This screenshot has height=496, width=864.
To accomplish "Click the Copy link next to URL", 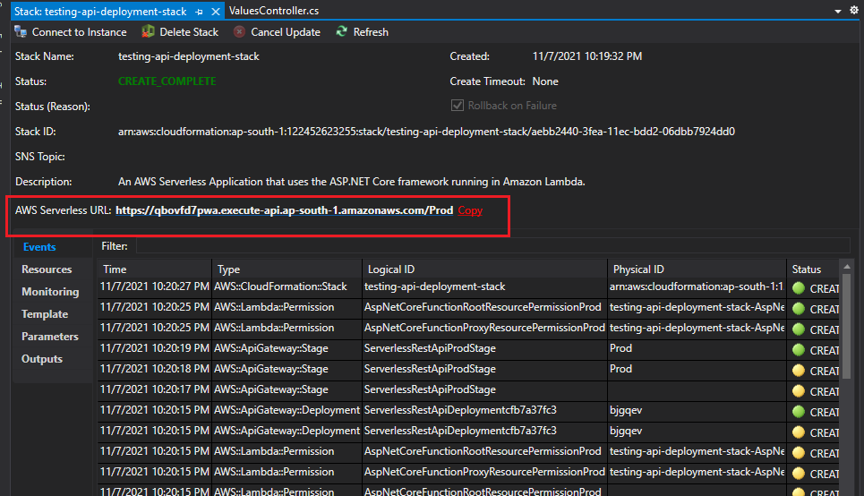I will click(470, 210).
